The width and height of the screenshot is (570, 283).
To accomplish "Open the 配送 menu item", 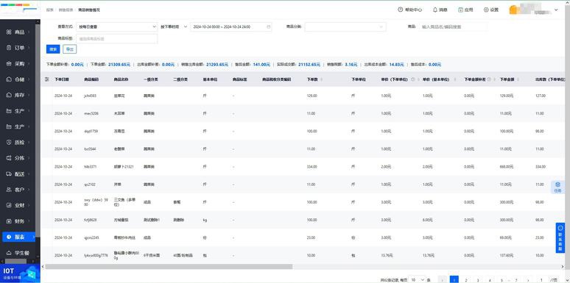I will pyautogui.click(x=18, y=173).
